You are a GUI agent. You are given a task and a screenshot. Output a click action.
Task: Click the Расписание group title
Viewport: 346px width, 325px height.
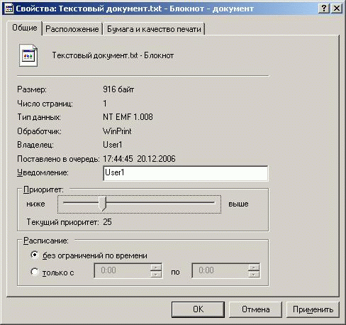coord(46,241)
